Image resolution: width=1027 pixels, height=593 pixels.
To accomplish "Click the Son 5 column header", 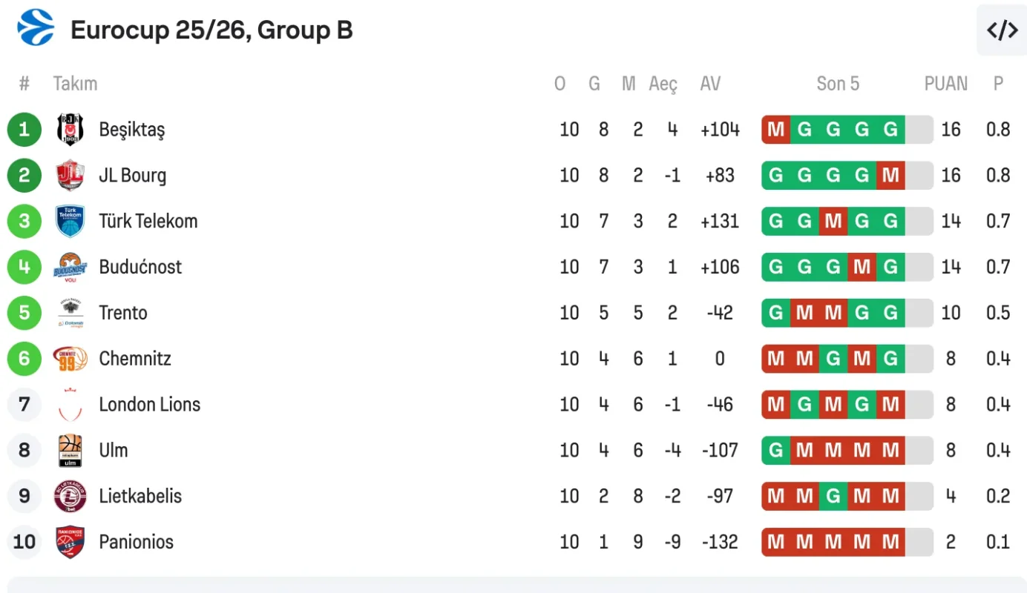I will [838, 84].
